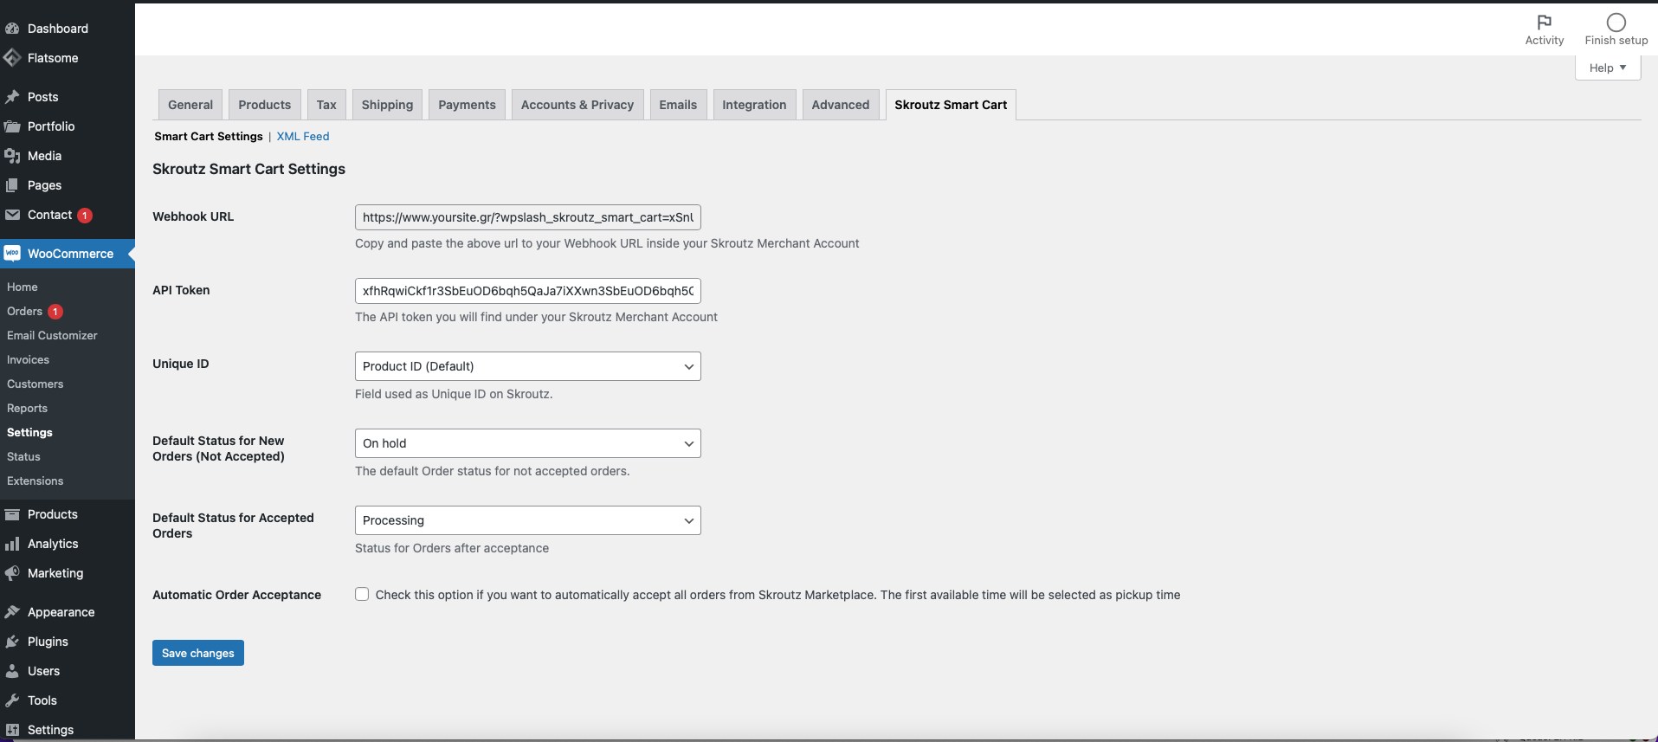Switch to the Products settings tab
Viewport: 1658px width, 742px height.
(x=265, y=105)
